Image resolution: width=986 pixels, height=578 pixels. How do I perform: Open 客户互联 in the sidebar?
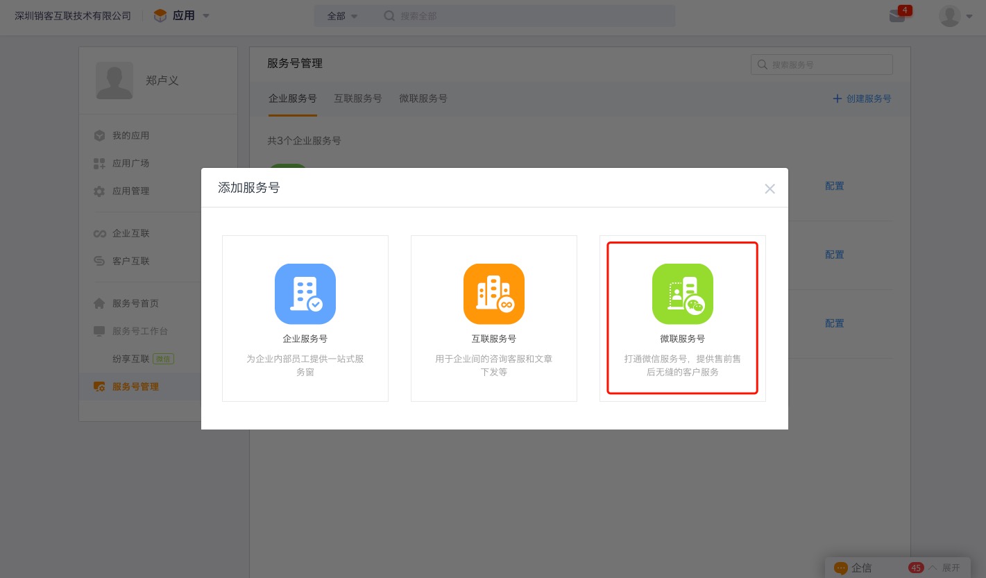131,261
